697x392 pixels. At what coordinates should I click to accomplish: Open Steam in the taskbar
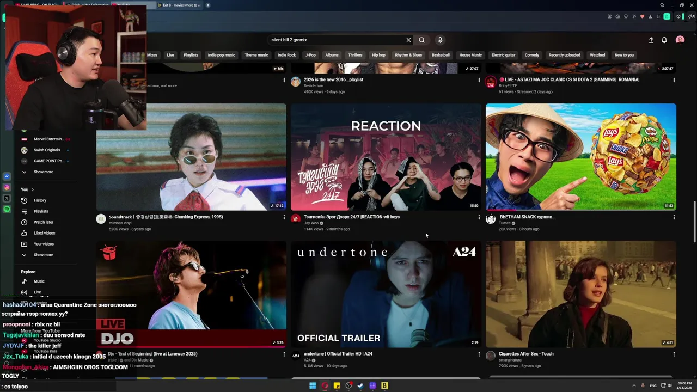(x=360, y=385)
